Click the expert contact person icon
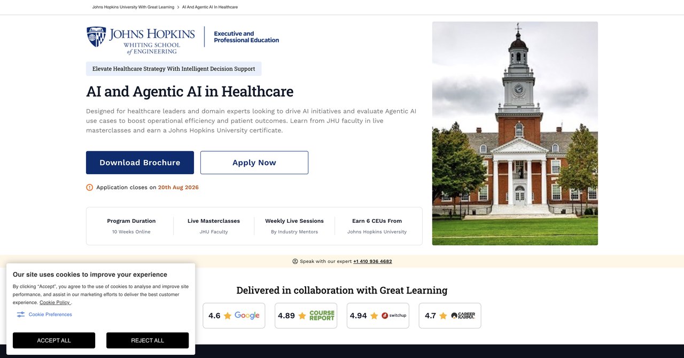This screenshot has height=358, width=684. pyautogui.click(x=295, y=261)
